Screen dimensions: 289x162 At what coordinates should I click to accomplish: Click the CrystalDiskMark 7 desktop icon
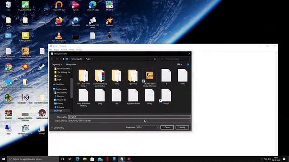coord(25,6)
